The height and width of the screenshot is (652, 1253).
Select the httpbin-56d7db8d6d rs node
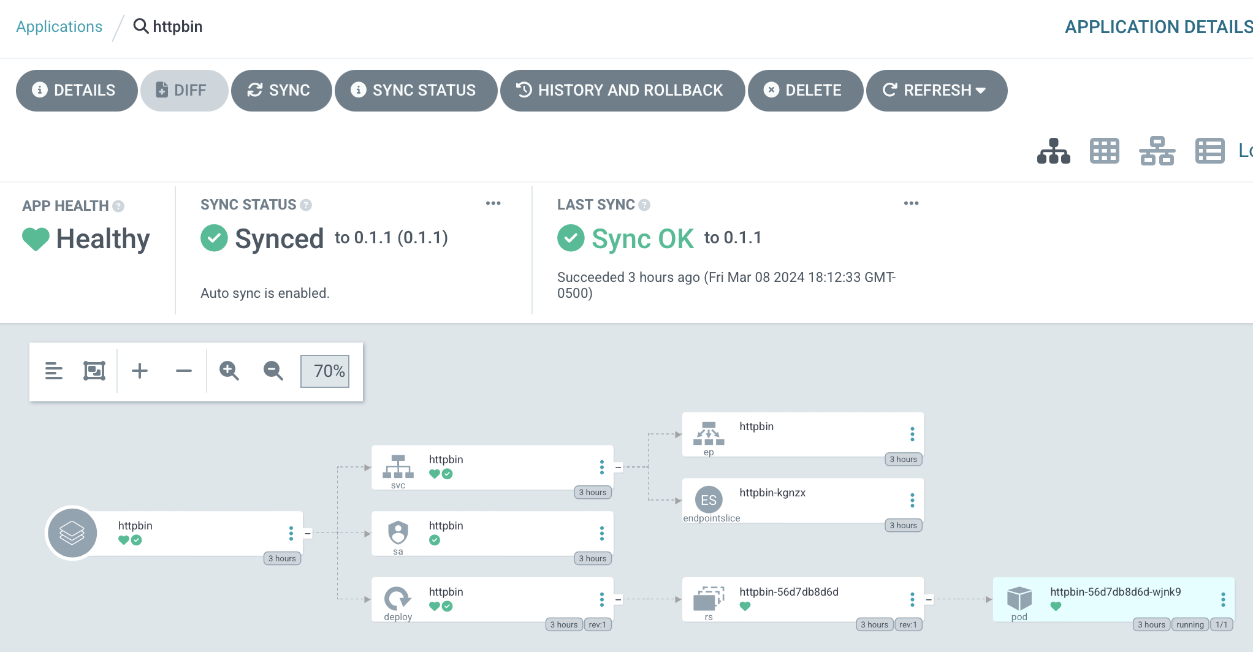803,600
